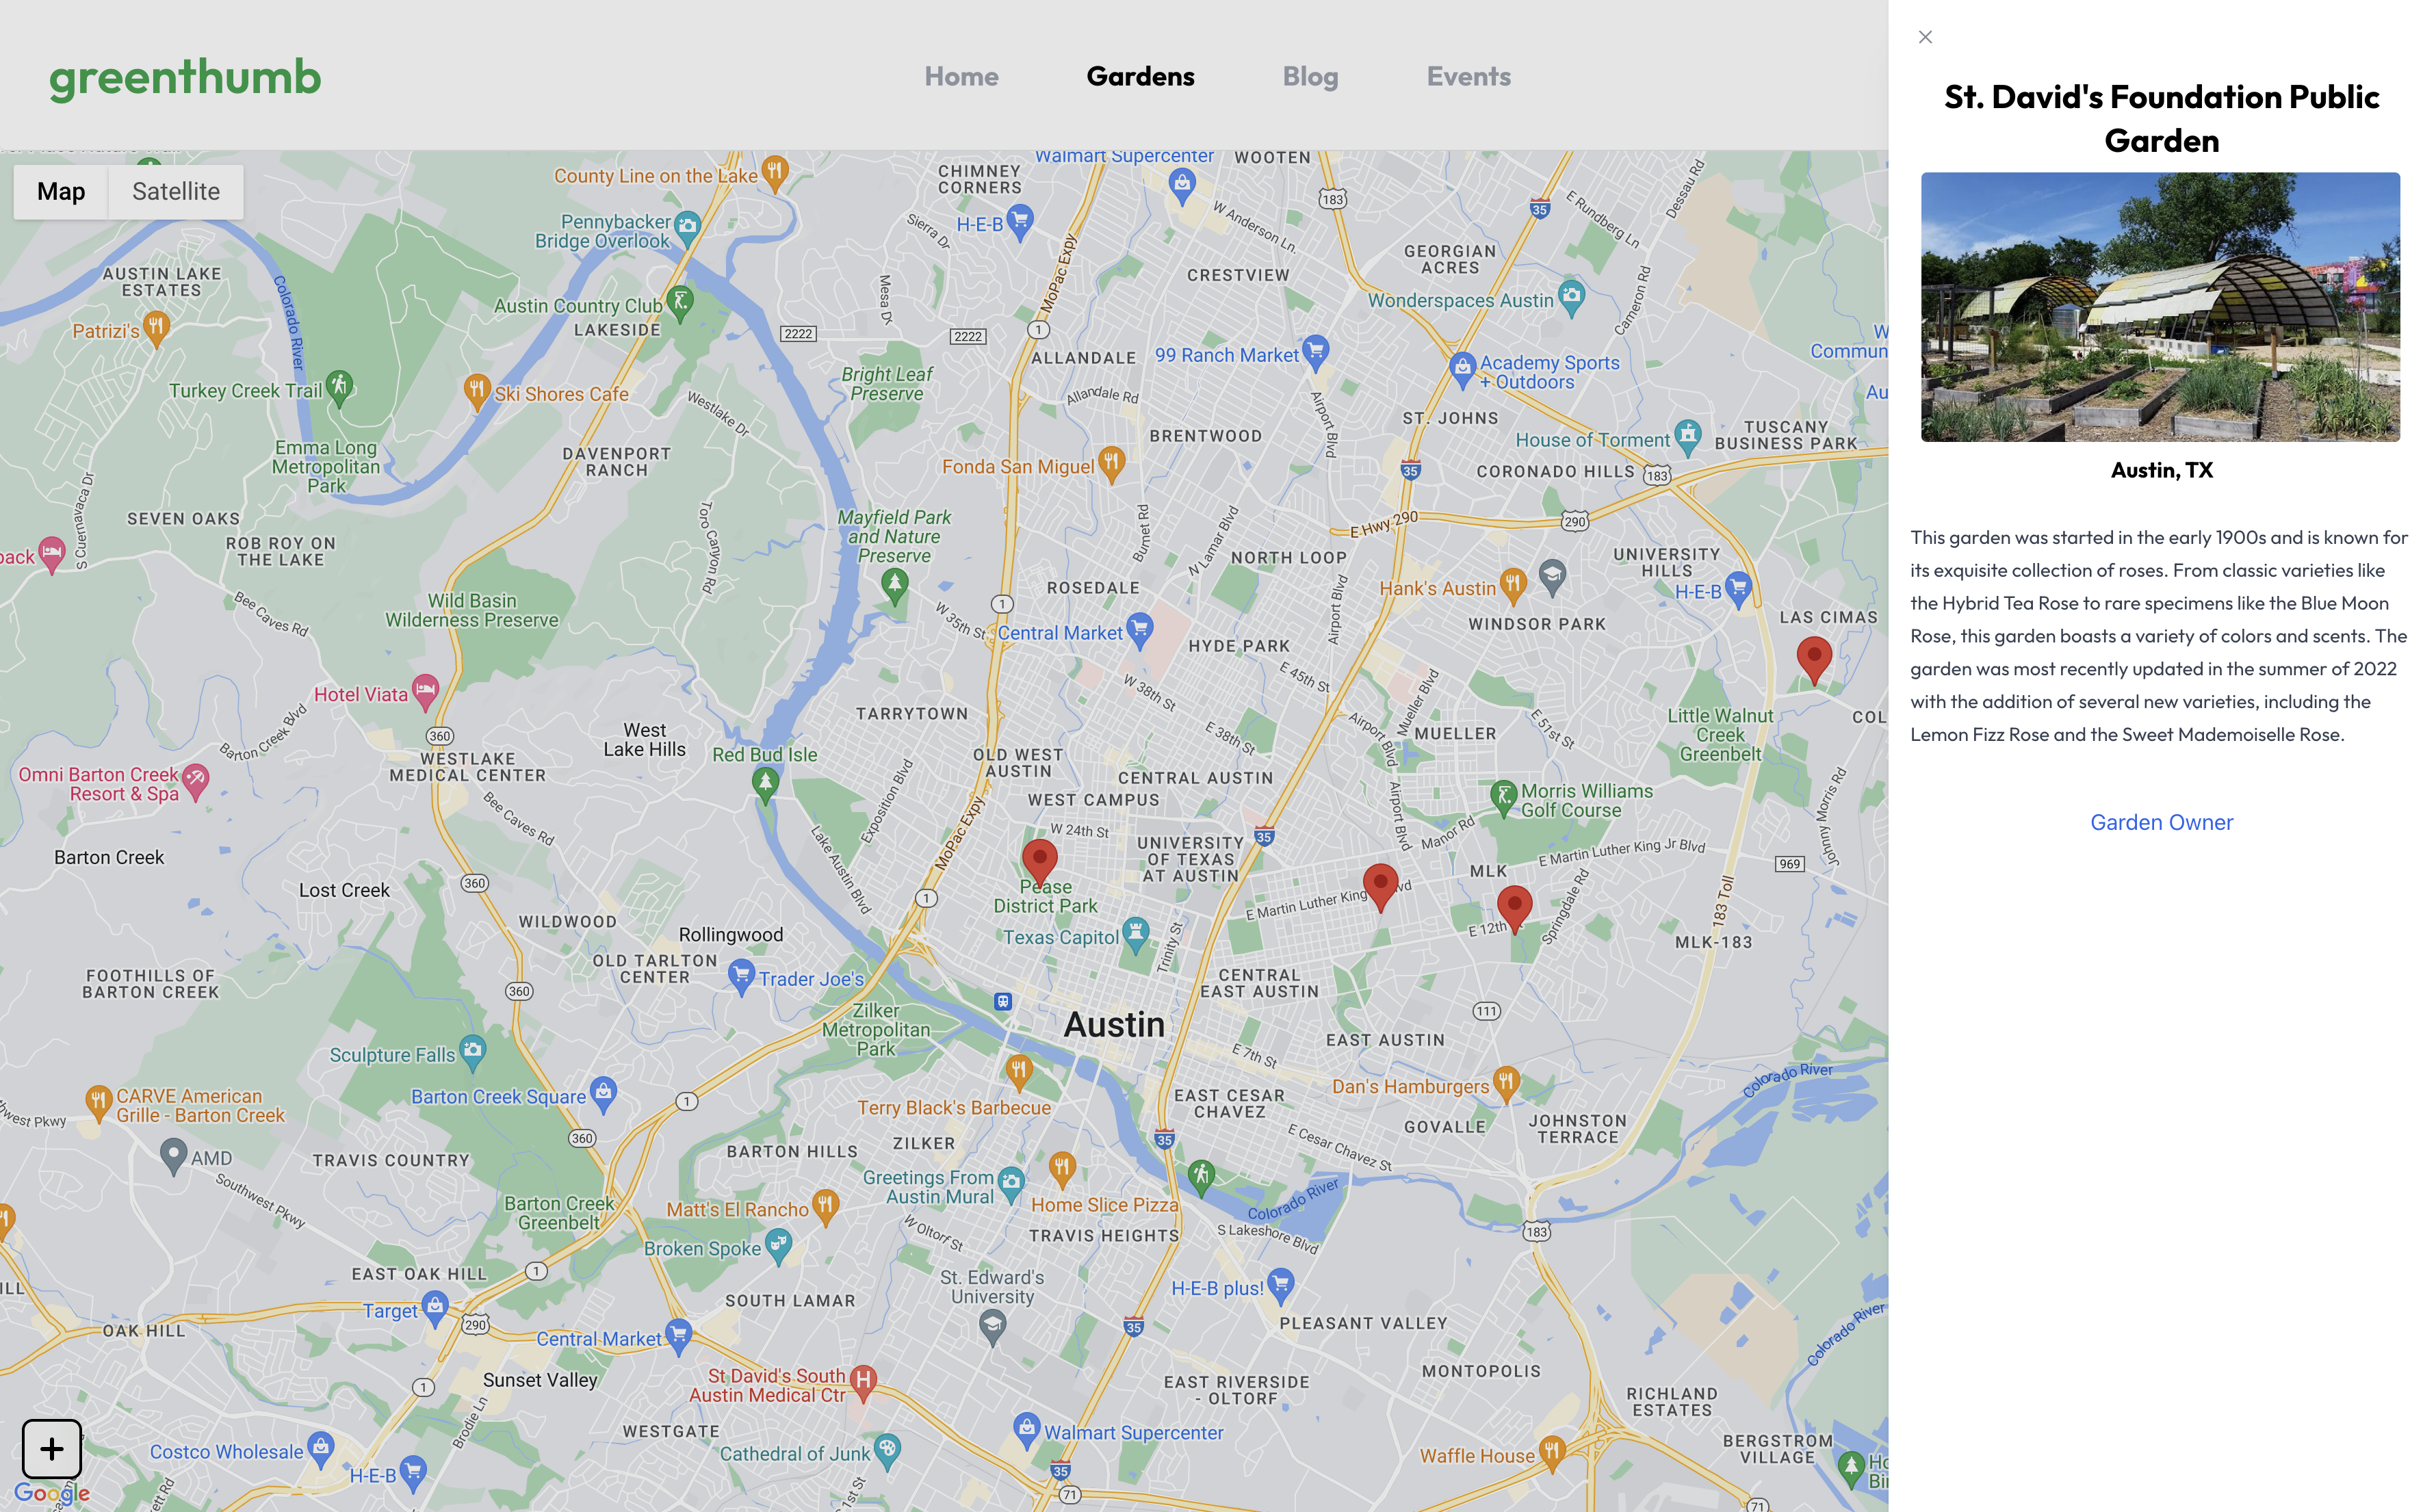Click the Waffle House restaurant icon

pos(1552,1453)
